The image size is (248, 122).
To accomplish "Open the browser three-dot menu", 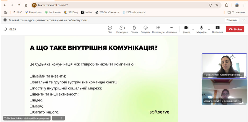I will pos(244,5).
